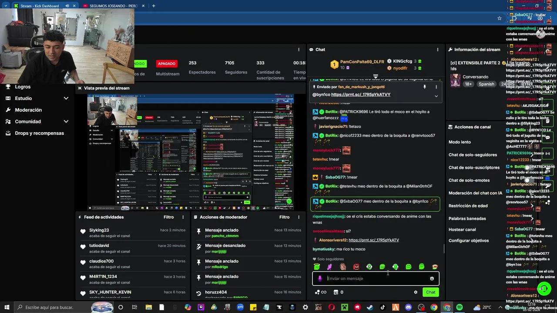Click the pin icon on pancho_ctmmm row
Image resolution: width=557 pixels, height=313 pixels.
[x=199, y=231]
